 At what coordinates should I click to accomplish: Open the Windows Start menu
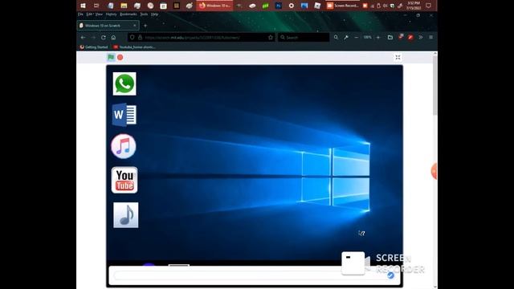pos(83,6)
